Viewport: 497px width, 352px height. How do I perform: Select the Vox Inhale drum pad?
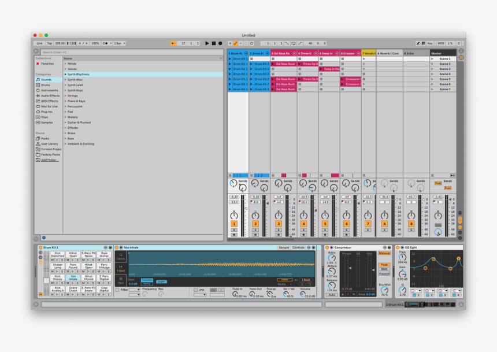point(73,278)
